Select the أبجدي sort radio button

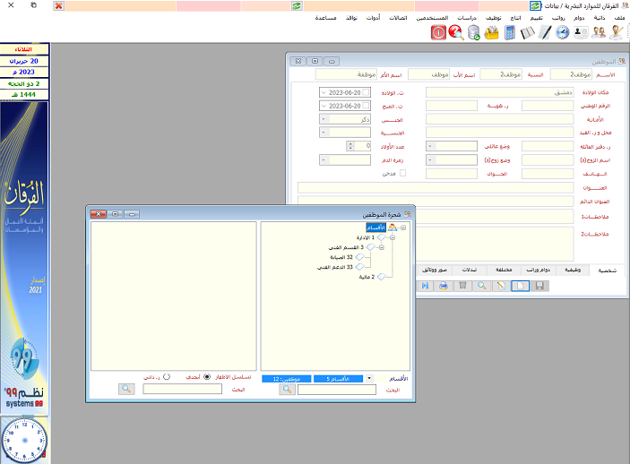pos(208,377)
